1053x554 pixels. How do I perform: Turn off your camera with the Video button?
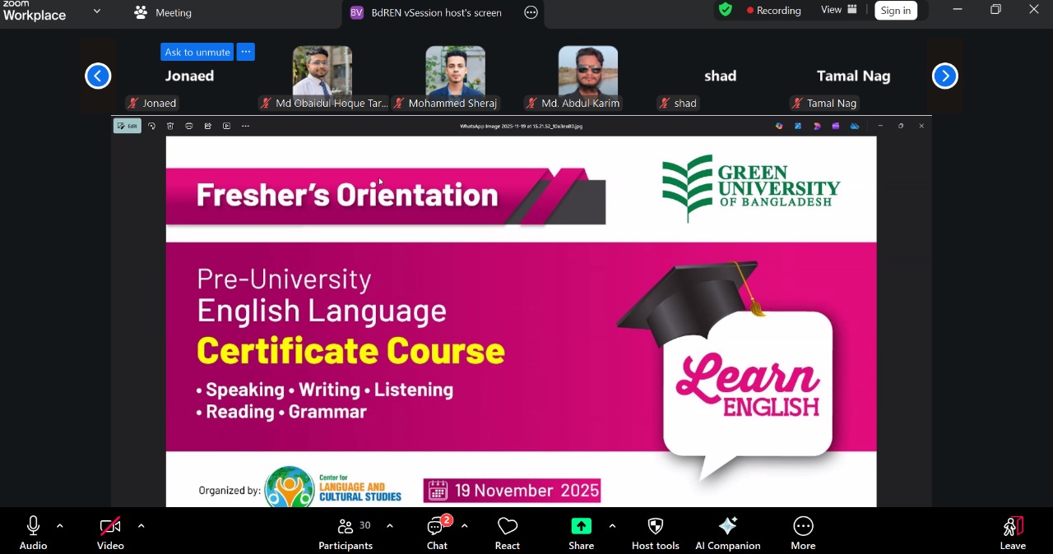click(109, 532)
